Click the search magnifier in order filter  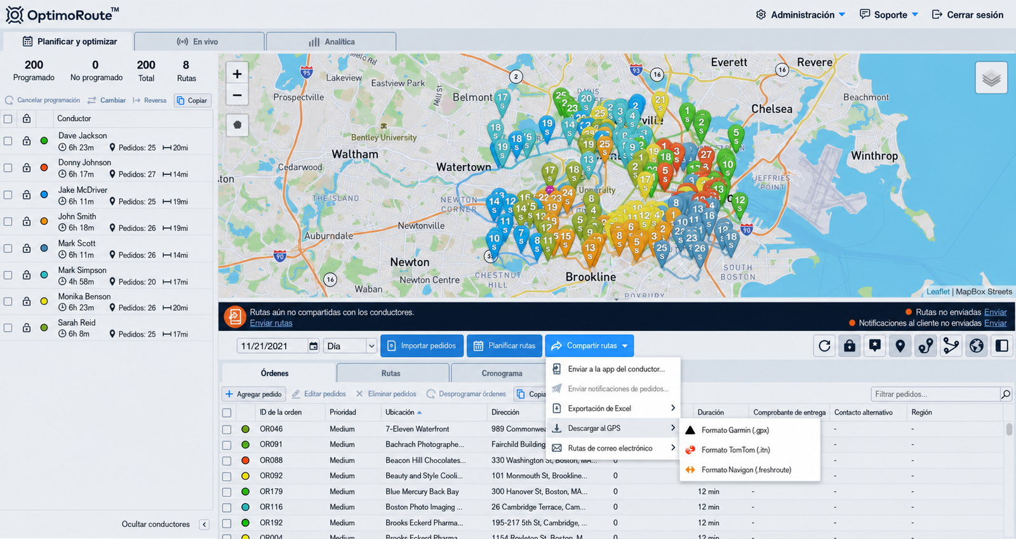[1006, 394]
